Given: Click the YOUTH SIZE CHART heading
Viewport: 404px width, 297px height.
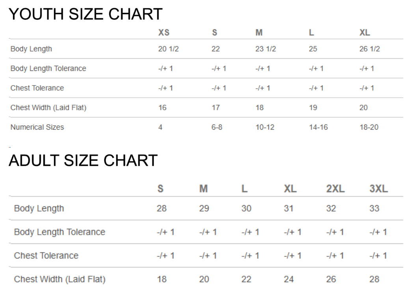Looking at the screenshot, I should pos(86,15).
